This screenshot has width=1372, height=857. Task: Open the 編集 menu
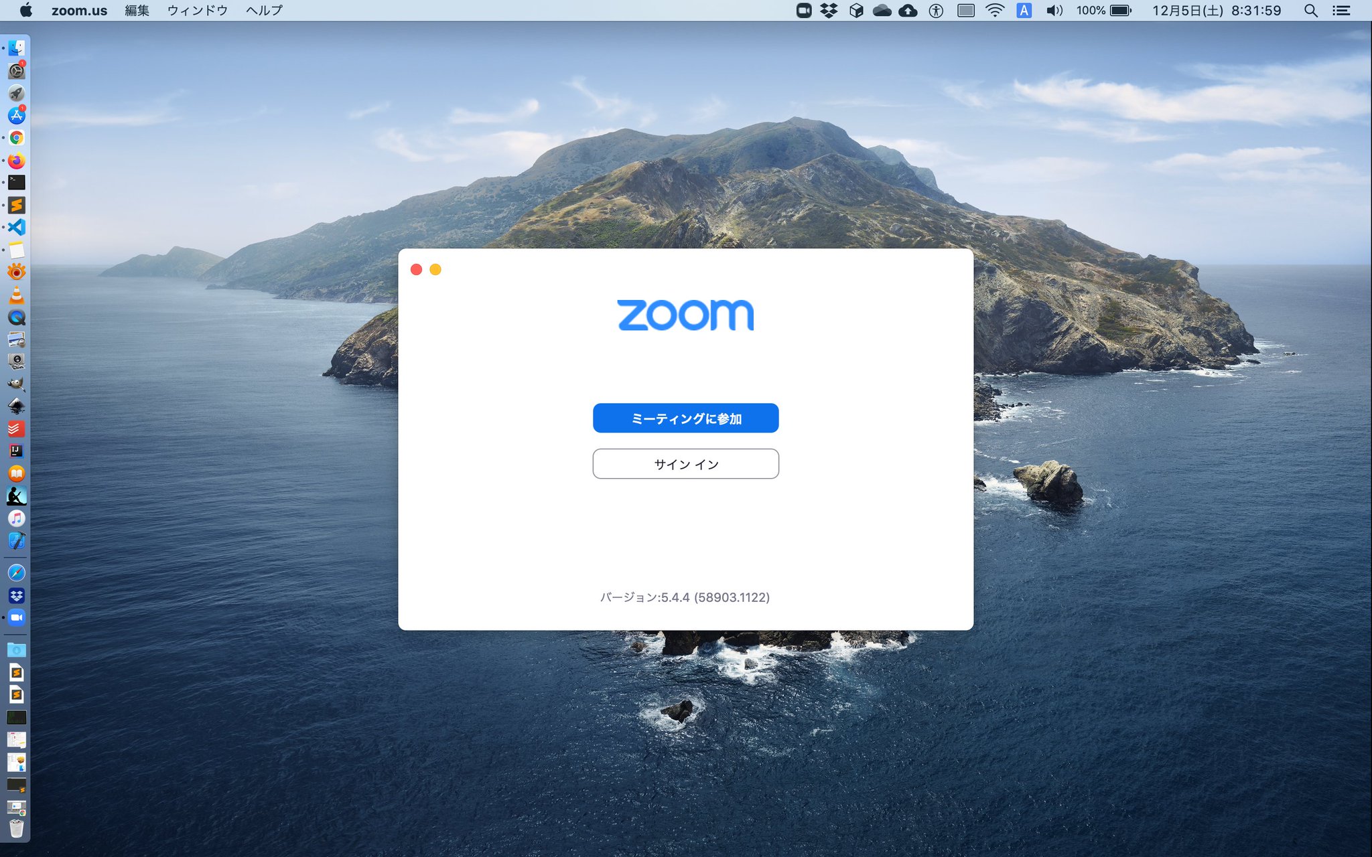(137, 10)
